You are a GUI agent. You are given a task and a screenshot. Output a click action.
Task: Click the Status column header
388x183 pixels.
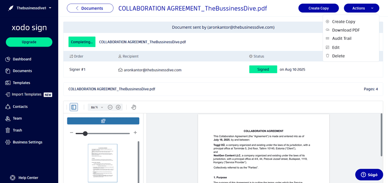[x=257, y=56]
